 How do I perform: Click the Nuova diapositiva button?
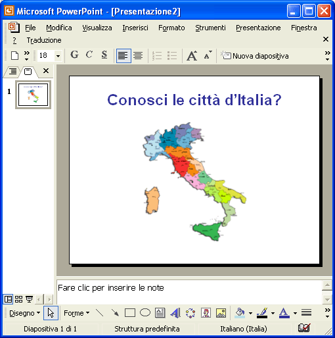pos(254,56)
